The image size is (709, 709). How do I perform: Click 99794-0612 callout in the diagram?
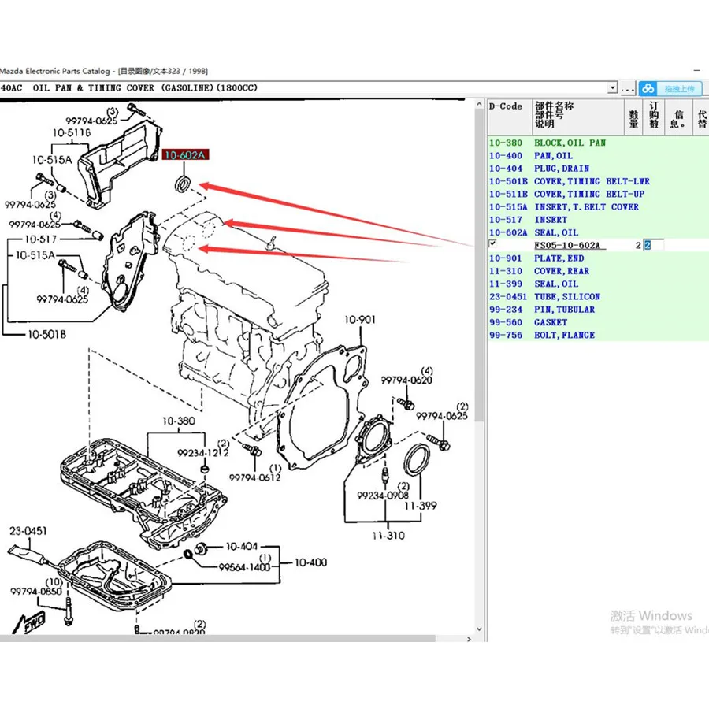(x=254, y=477)
